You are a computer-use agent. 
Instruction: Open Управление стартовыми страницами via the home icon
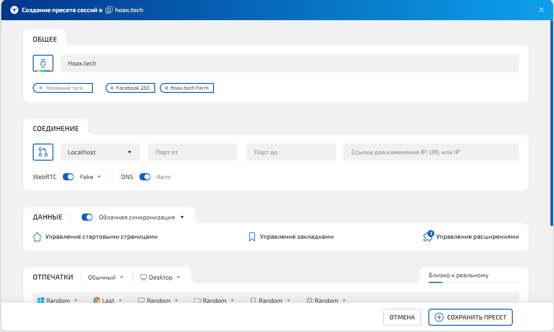coord(37,236)
